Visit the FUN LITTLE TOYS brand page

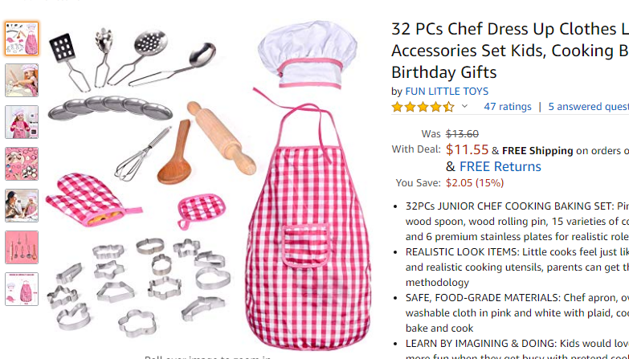coord(447,91)
